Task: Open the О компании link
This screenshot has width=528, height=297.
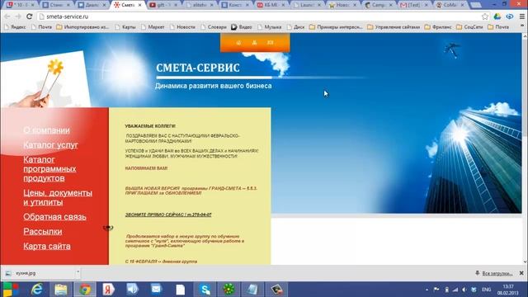Action: click(46, 130)
